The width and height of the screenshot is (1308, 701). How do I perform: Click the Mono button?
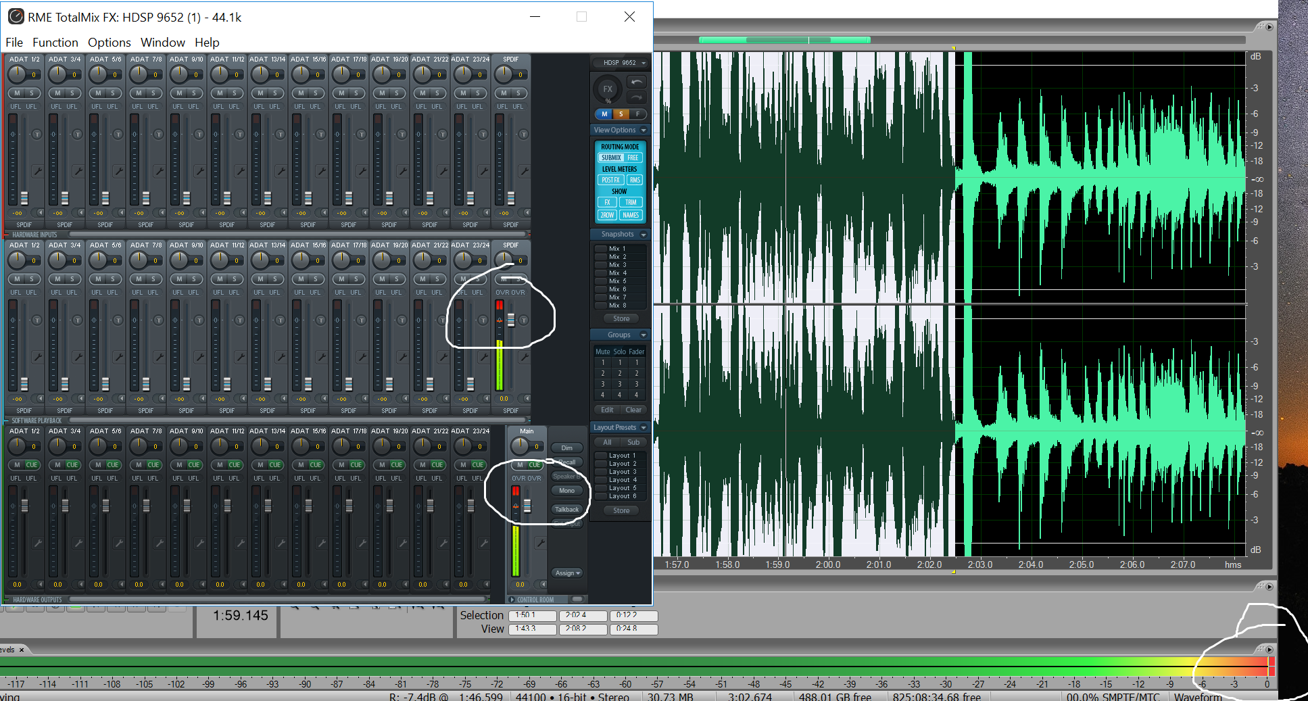click(566, 491)
